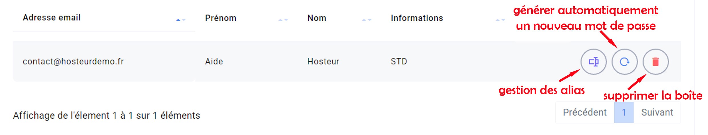This screenshot has width=708, height=135.
Task: Click the sort arrows beside Nom
Action: [x=367, y=20]
